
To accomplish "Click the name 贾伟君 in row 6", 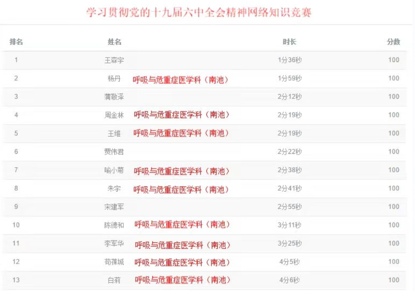I will pos(114,152).
